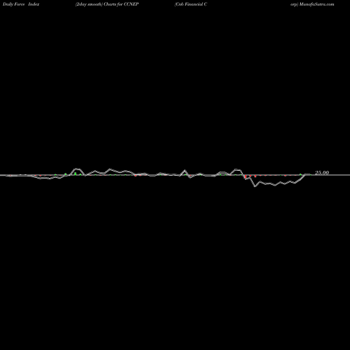The width and height of the screenshot is (350, 350).
Task: Click the 'Daily Force Index' title text
Action: click(21, 4)
